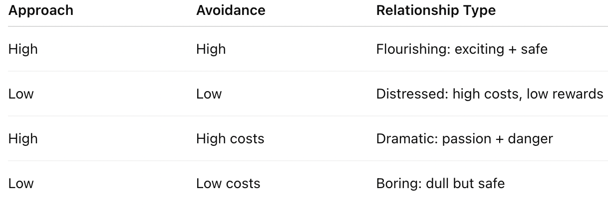
Task: Select the 'Dramatic: passion + danger' cell
Action: pyautogui.click(x=464, y=138)
